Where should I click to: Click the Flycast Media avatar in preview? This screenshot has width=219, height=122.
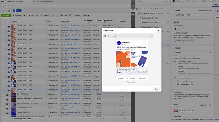119,43
